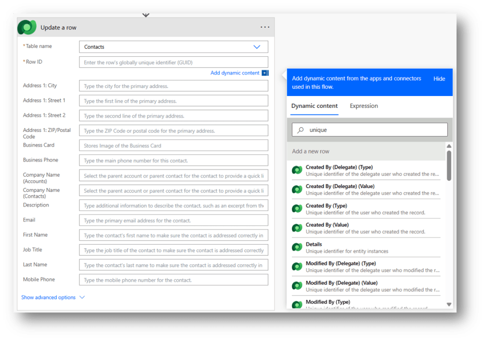
Task: Click the dynamic content list scrollbar thumb
Action: click(449, 165)
